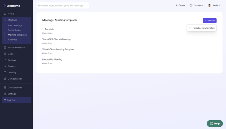
Task: Choose Create a new template
Action: coord(202,28)
